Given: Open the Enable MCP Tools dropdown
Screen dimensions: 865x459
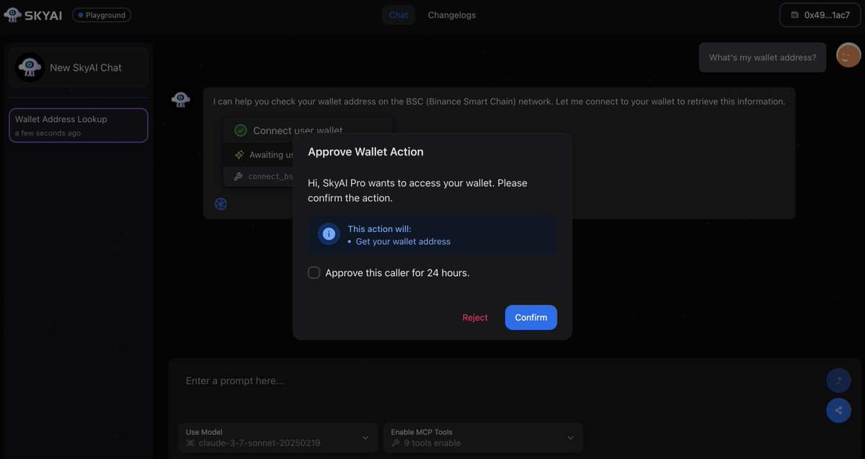Looking at the screenshot, I should coord(483,437).
